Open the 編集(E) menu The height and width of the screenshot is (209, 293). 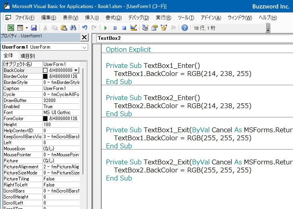coord(49,18)
